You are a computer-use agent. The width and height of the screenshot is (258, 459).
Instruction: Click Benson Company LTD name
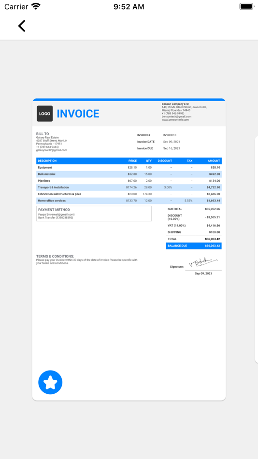tap(175, 104)
